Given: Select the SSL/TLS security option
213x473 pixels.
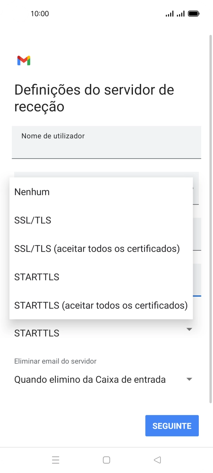Looking at the screenshot, I should pyautogui.click(x=32, y=220).
